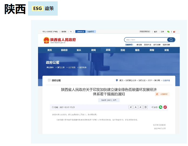Click the 注册 register link
Image resolution: width=188 pixels, height=146 pixels.
pyautogui.click(x=162, y=32)
